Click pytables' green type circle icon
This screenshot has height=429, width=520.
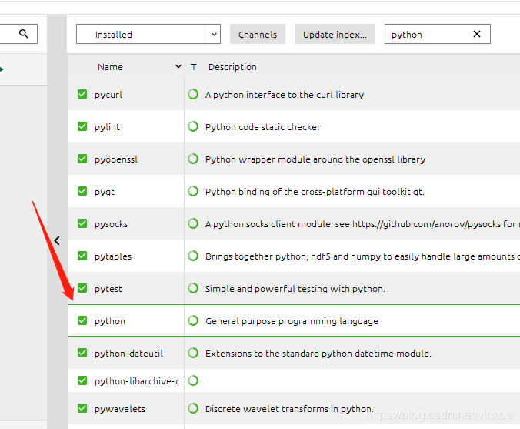point(193,256)
